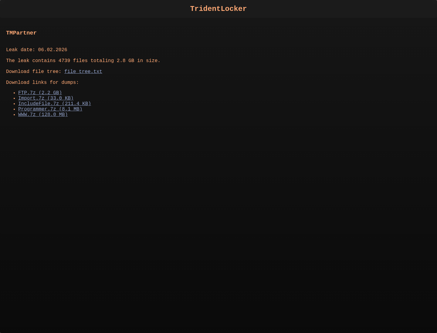
Task: Click the '4739 files totaling 2.8 GB' line
Action: point(83,61)
